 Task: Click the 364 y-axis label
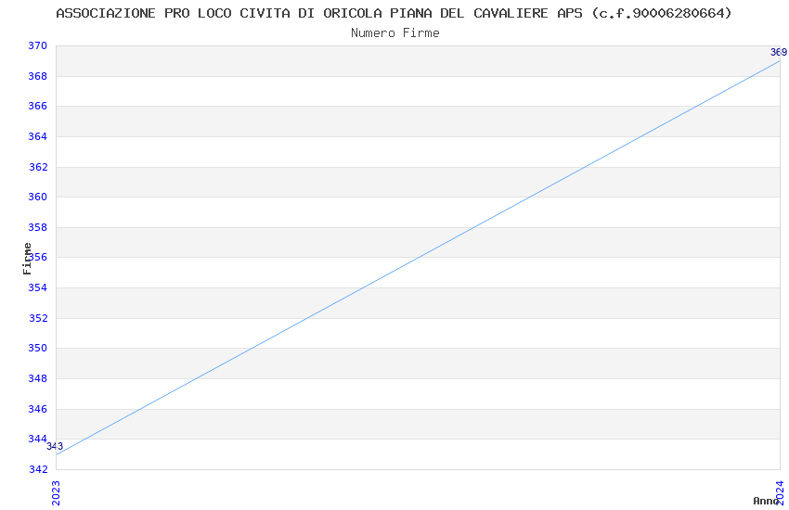[38, 136]
